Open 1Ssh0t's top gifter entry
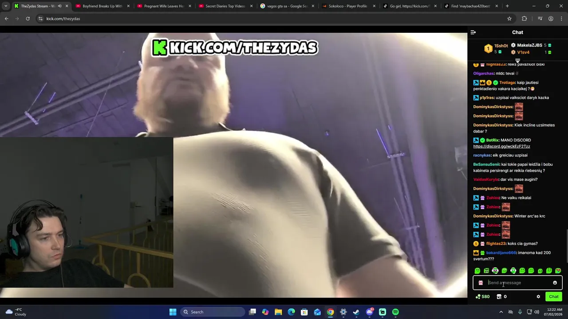This screenshot has width=568, height=319. coord(496,49)
